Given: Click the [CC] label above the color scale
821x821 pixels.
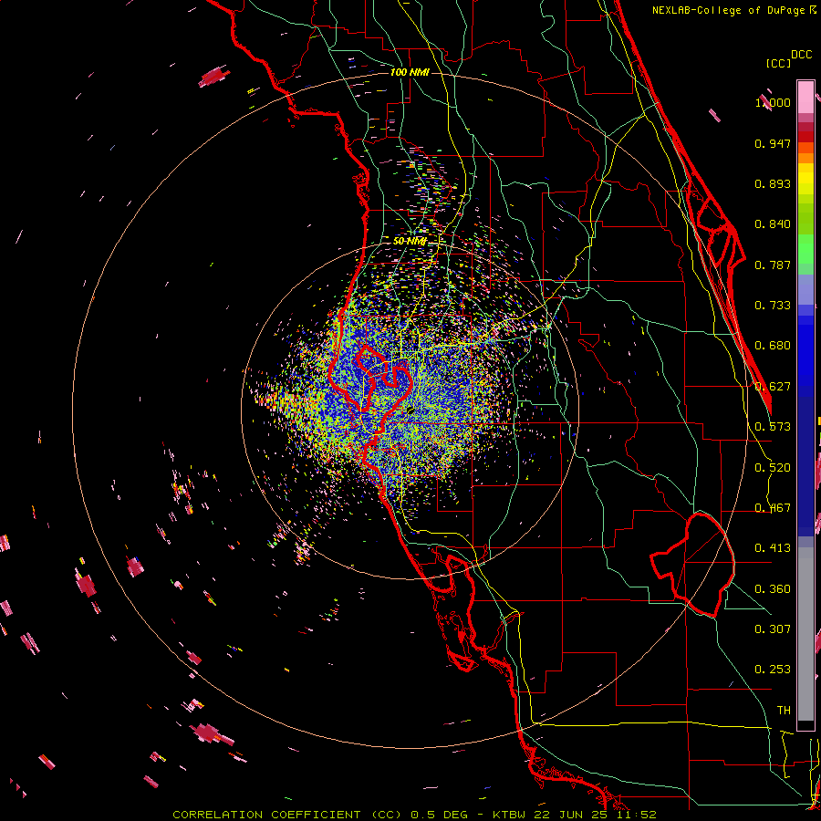Looking at the screenshot, I should tap(778, 63).
